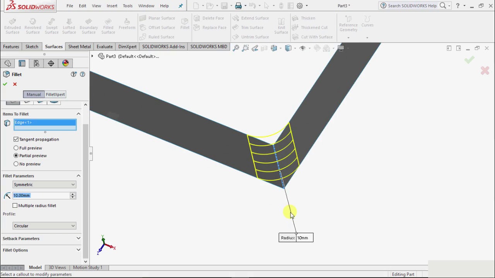Image resolution: width=495 pixels, height=278 pixels.
Task: Open the Symmetric fillet type dropdown
Action: click(x=44, y=185)
